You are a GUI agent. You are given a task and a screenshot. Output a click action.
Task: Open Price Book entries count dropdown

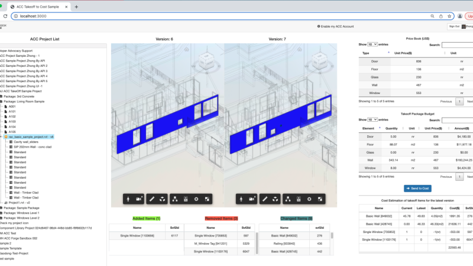[372, 44]
